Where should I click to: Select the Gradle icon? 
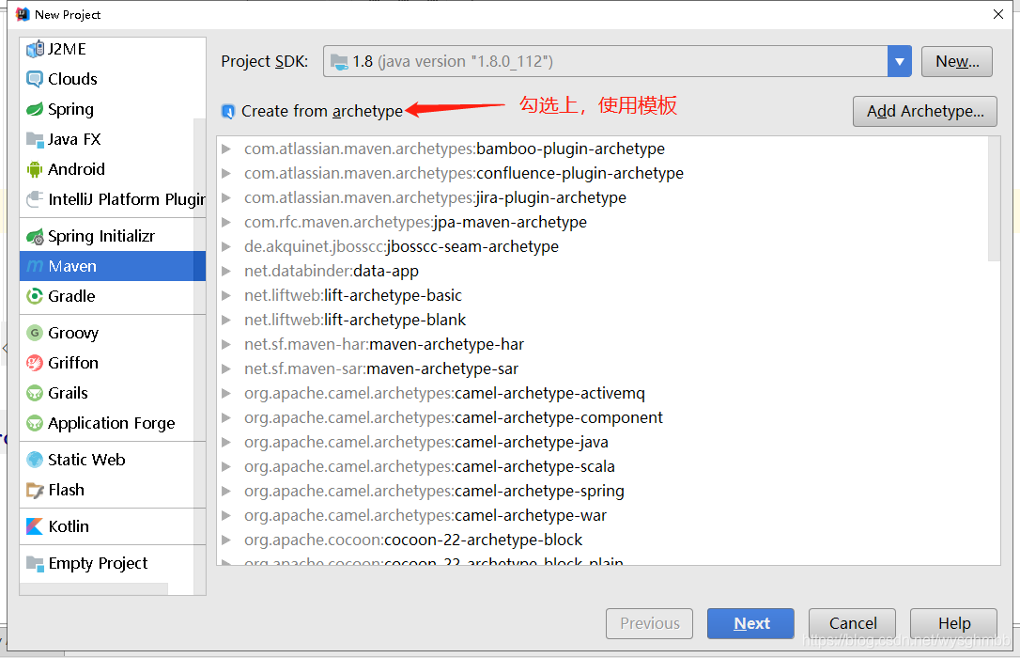35,297
